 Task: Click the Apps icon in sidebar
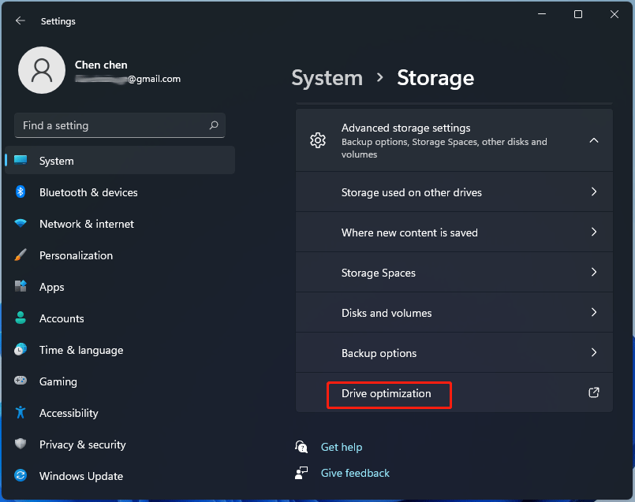coord(21,286)
